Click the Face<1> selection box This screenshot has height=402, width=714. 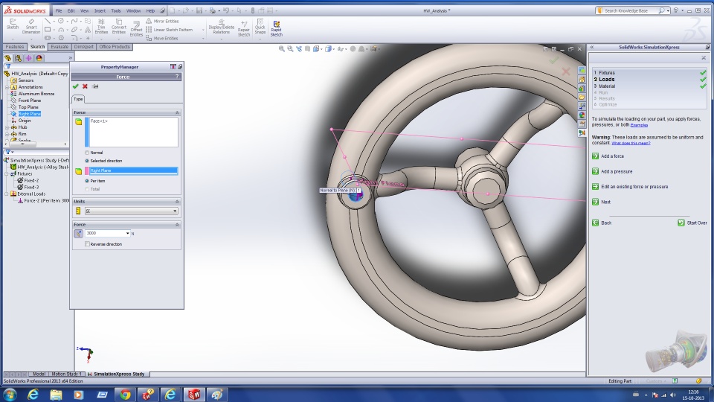pyautogui.click(x=133, y=133)
